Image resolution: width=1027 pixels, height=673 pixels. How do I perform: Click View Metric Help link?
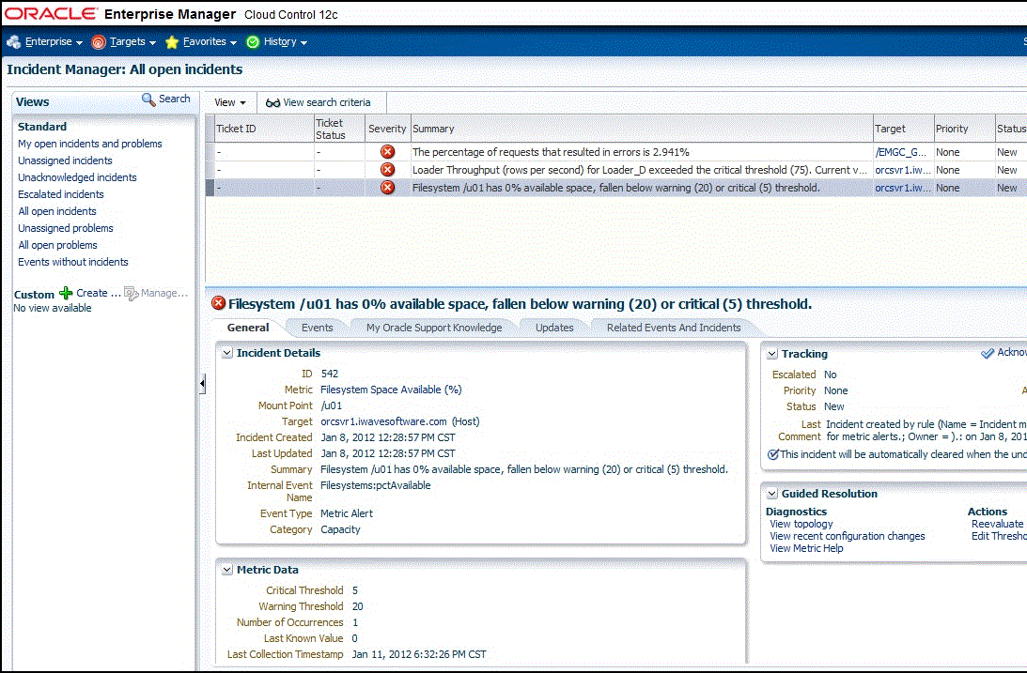pyautogui.click(x=806, y=549)
